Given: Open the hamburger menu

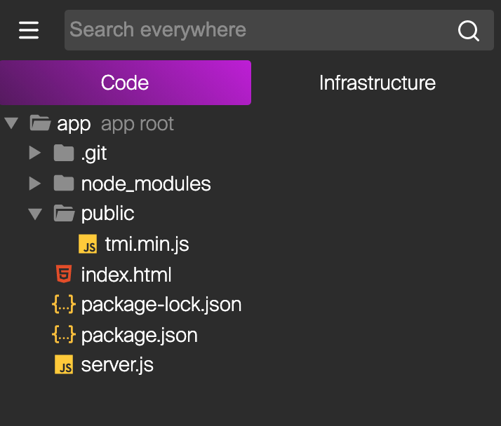Looking at the screenshot, I should (29, 30).
